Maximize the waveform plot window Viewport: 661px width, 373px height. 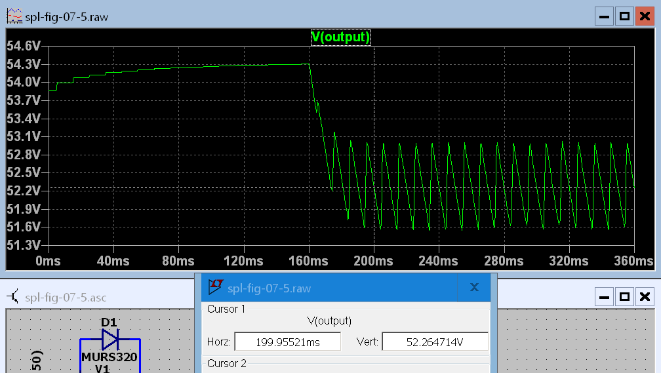click(x=624, y=16)
